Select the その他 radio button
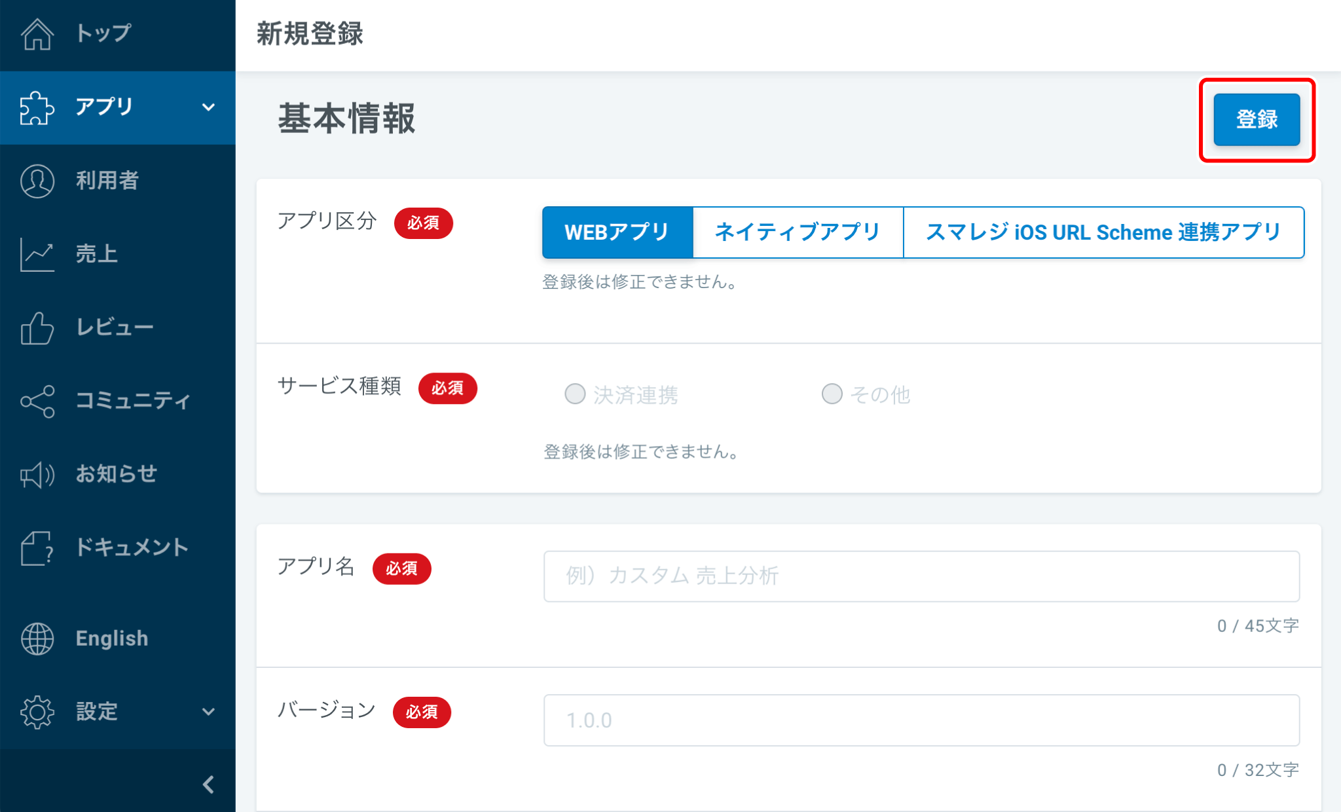The image size is (1341, 812). 832,394
